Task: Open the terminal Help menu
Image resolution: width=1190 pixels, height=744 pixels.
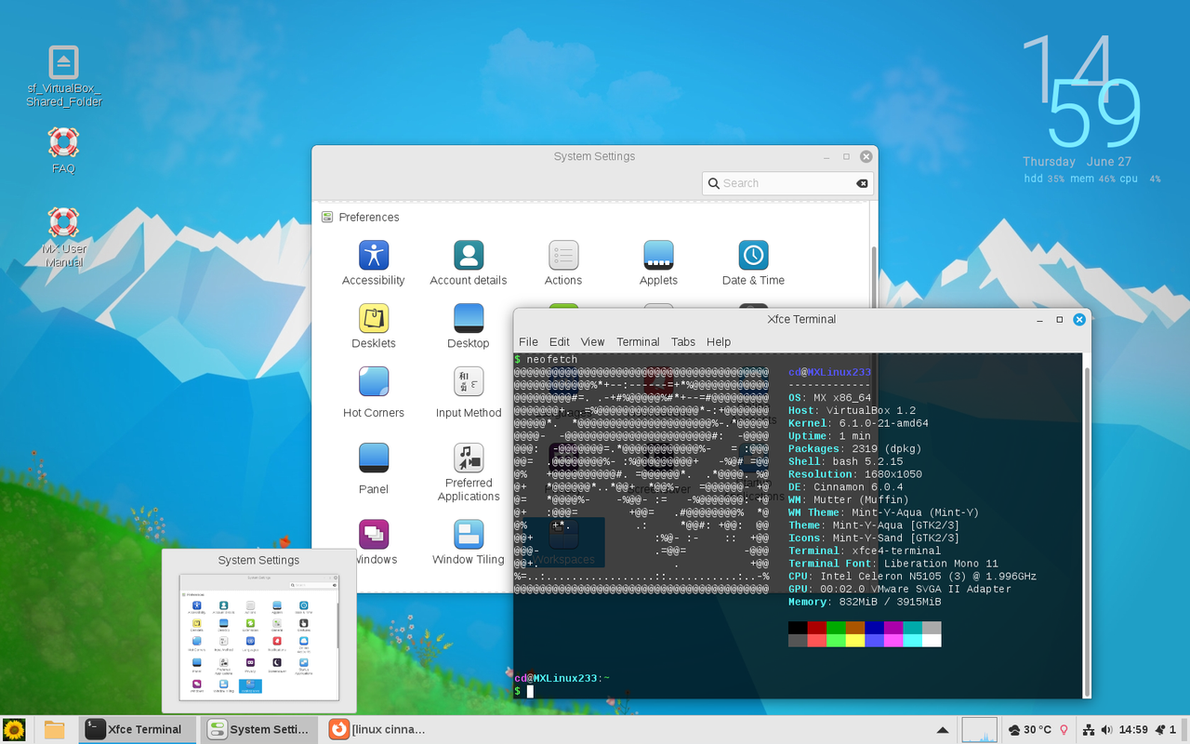Action: [x=719, y=341]
